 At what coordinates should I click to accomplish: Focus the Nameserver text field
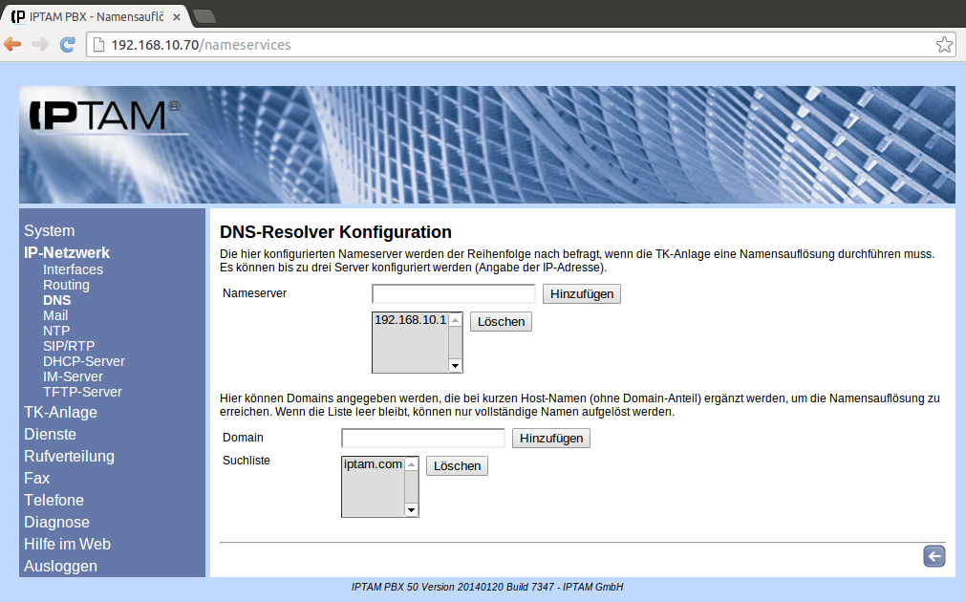coord(453,294)
